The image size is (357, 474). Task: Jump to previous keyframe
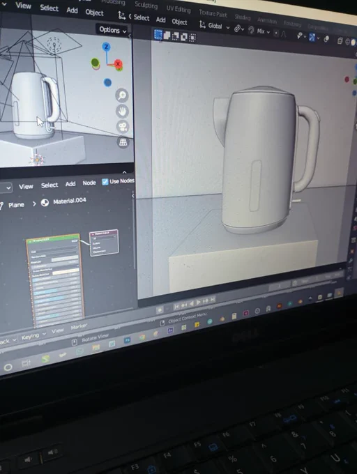(184, 305)
